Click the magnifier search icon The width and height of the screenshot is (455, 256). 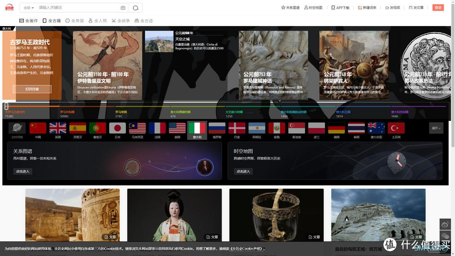(135, 8)
